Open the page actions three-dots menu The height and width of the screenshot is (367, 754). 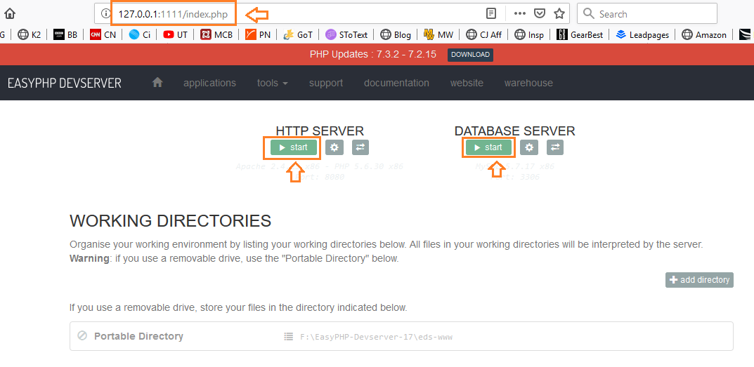coord(520,13)
